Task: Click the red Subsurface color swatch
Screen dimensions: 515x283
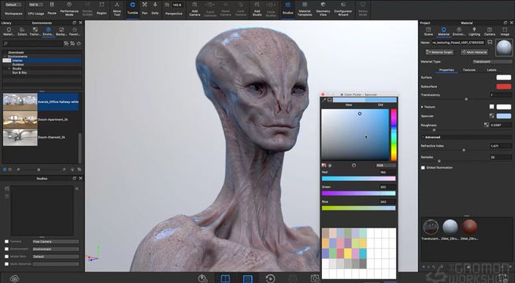Action: point(504,87)
